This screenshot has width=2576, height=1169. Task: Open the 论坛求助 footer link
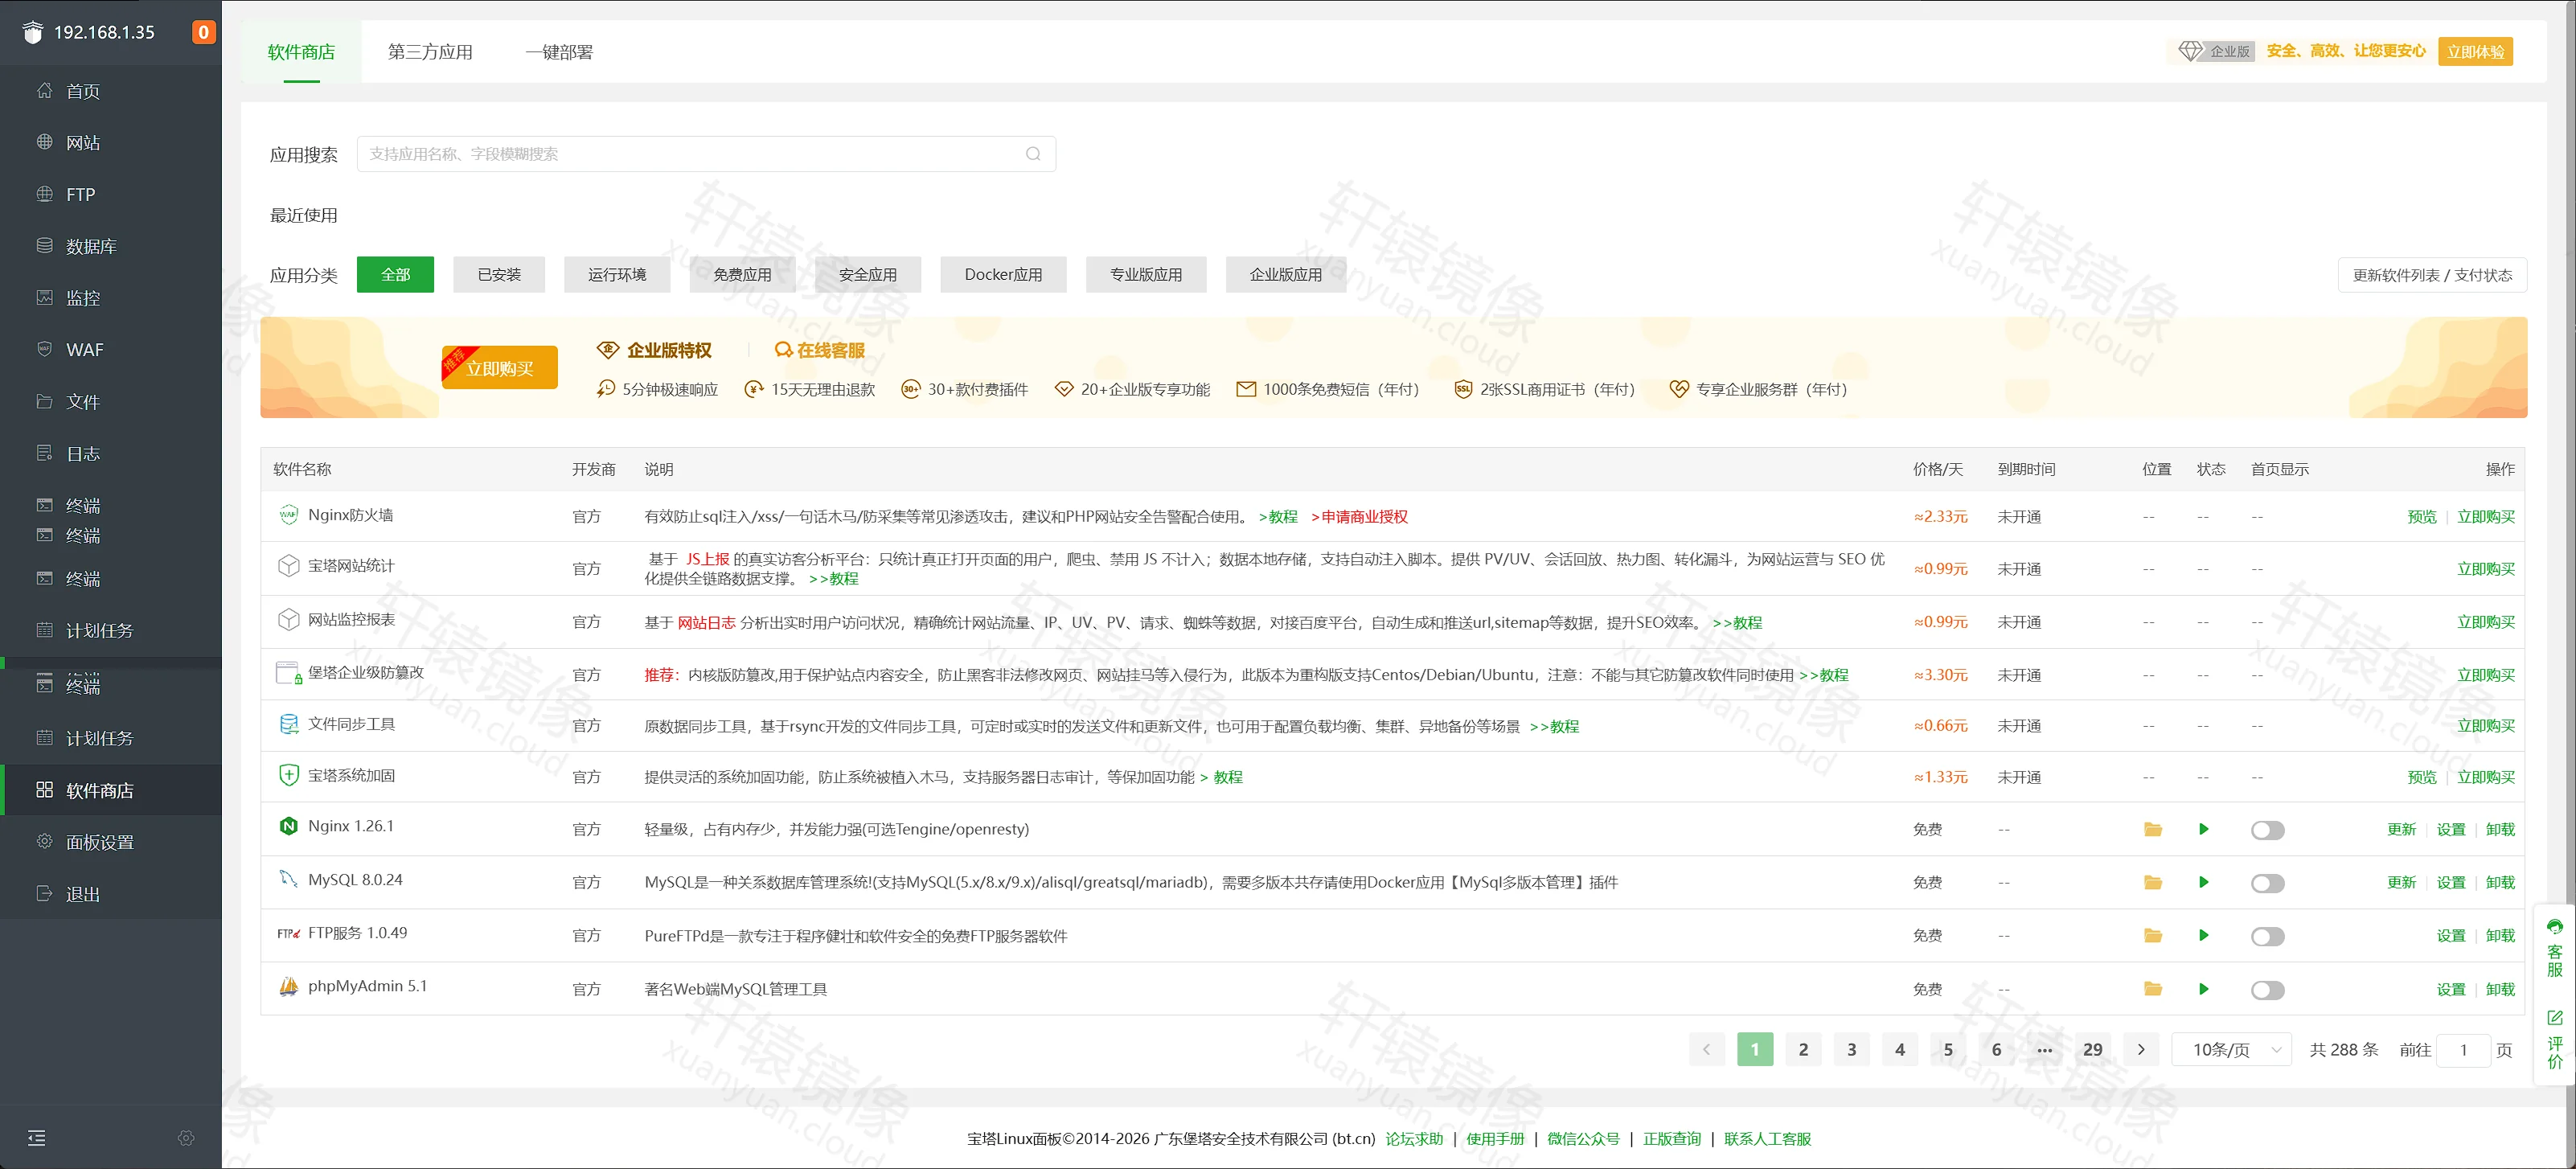pos(1414,1138)
